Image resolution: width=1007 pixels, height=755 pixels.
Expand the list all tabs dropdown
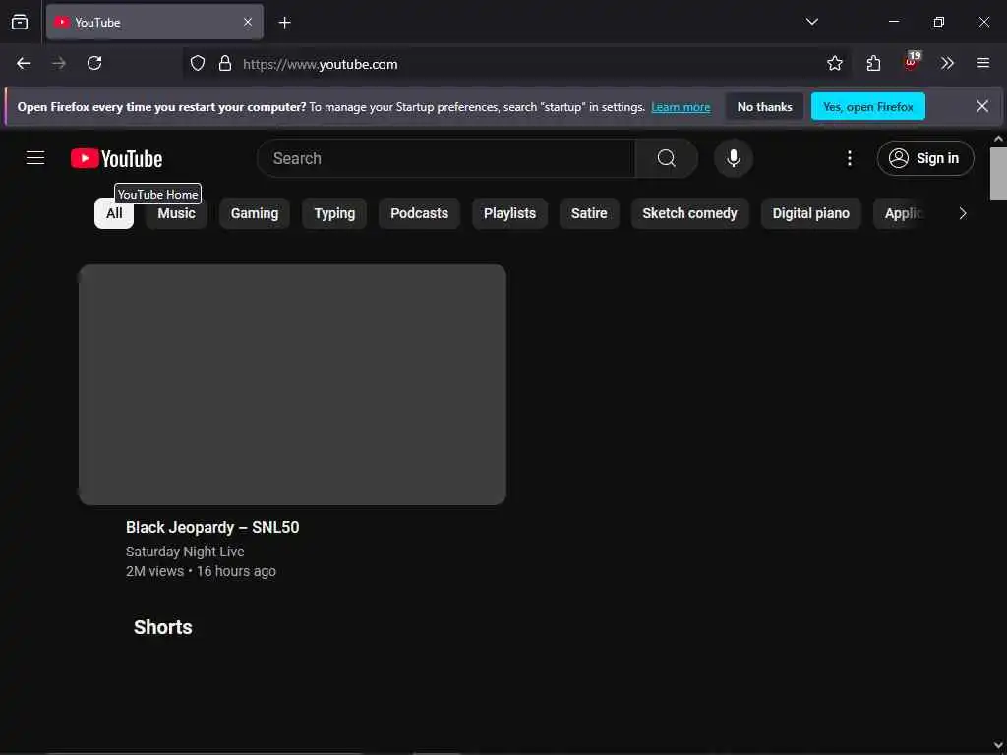click(x=811, y=22)
